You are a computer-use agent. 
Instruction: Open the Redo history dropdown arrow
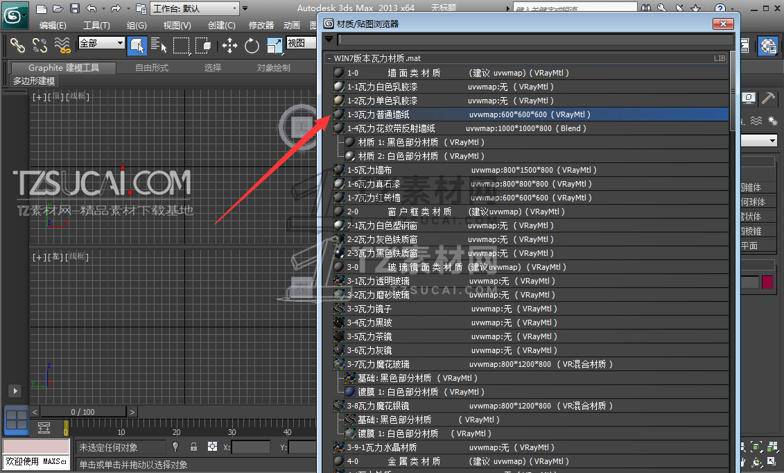tap(128, 8)
